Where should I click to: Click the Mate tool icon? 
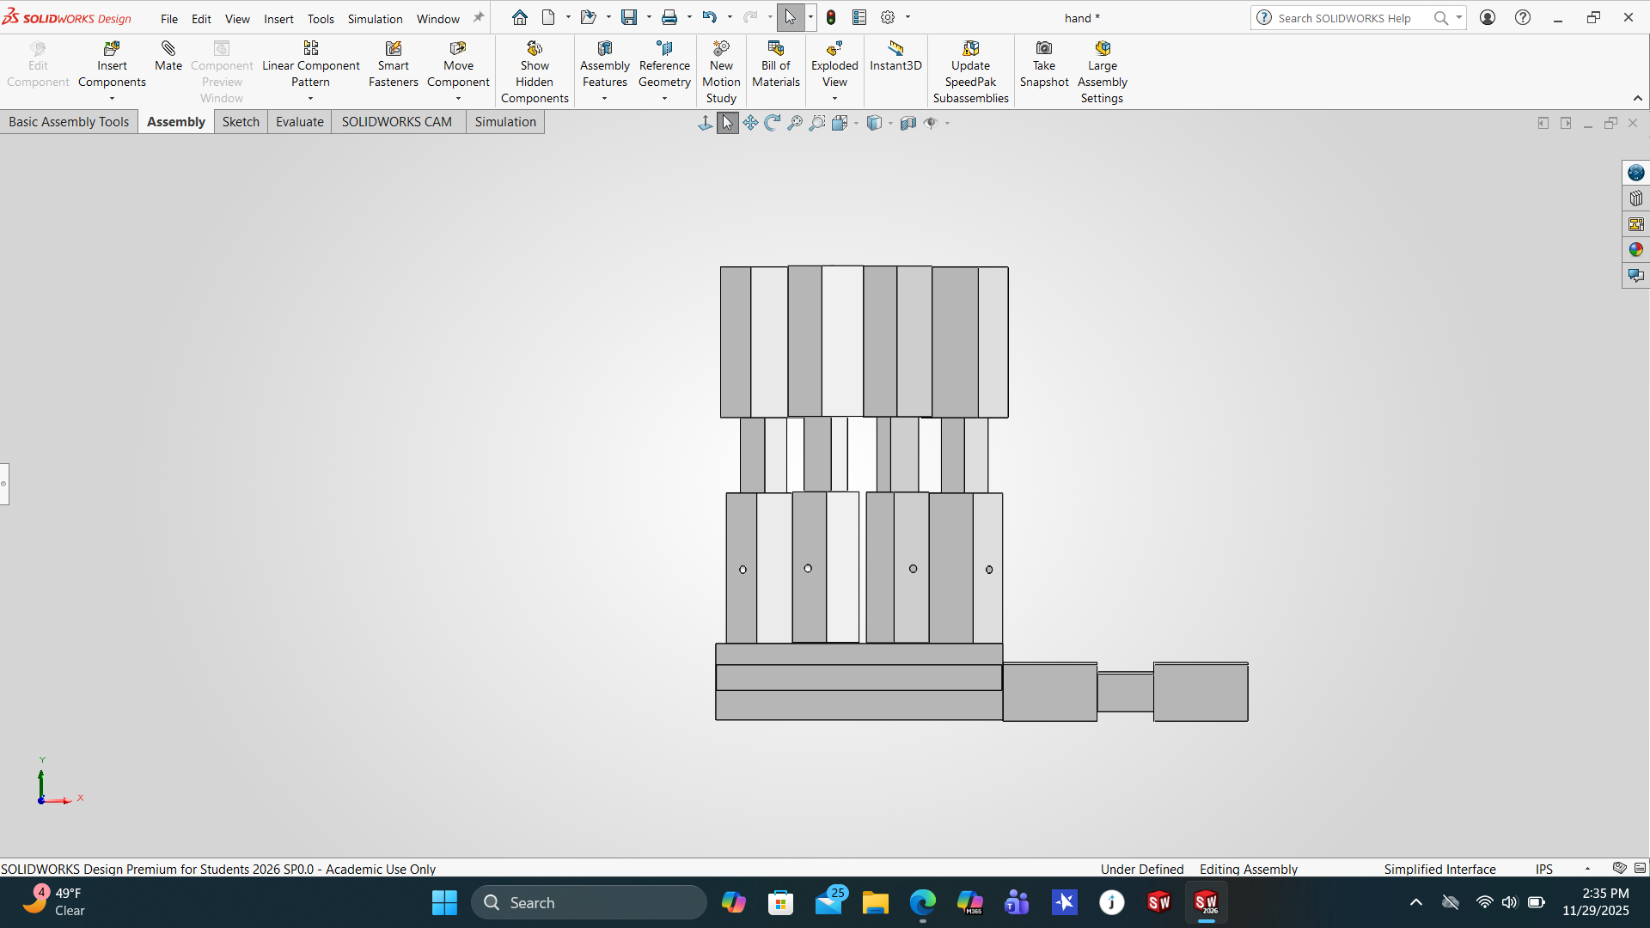tap(168, 49)
